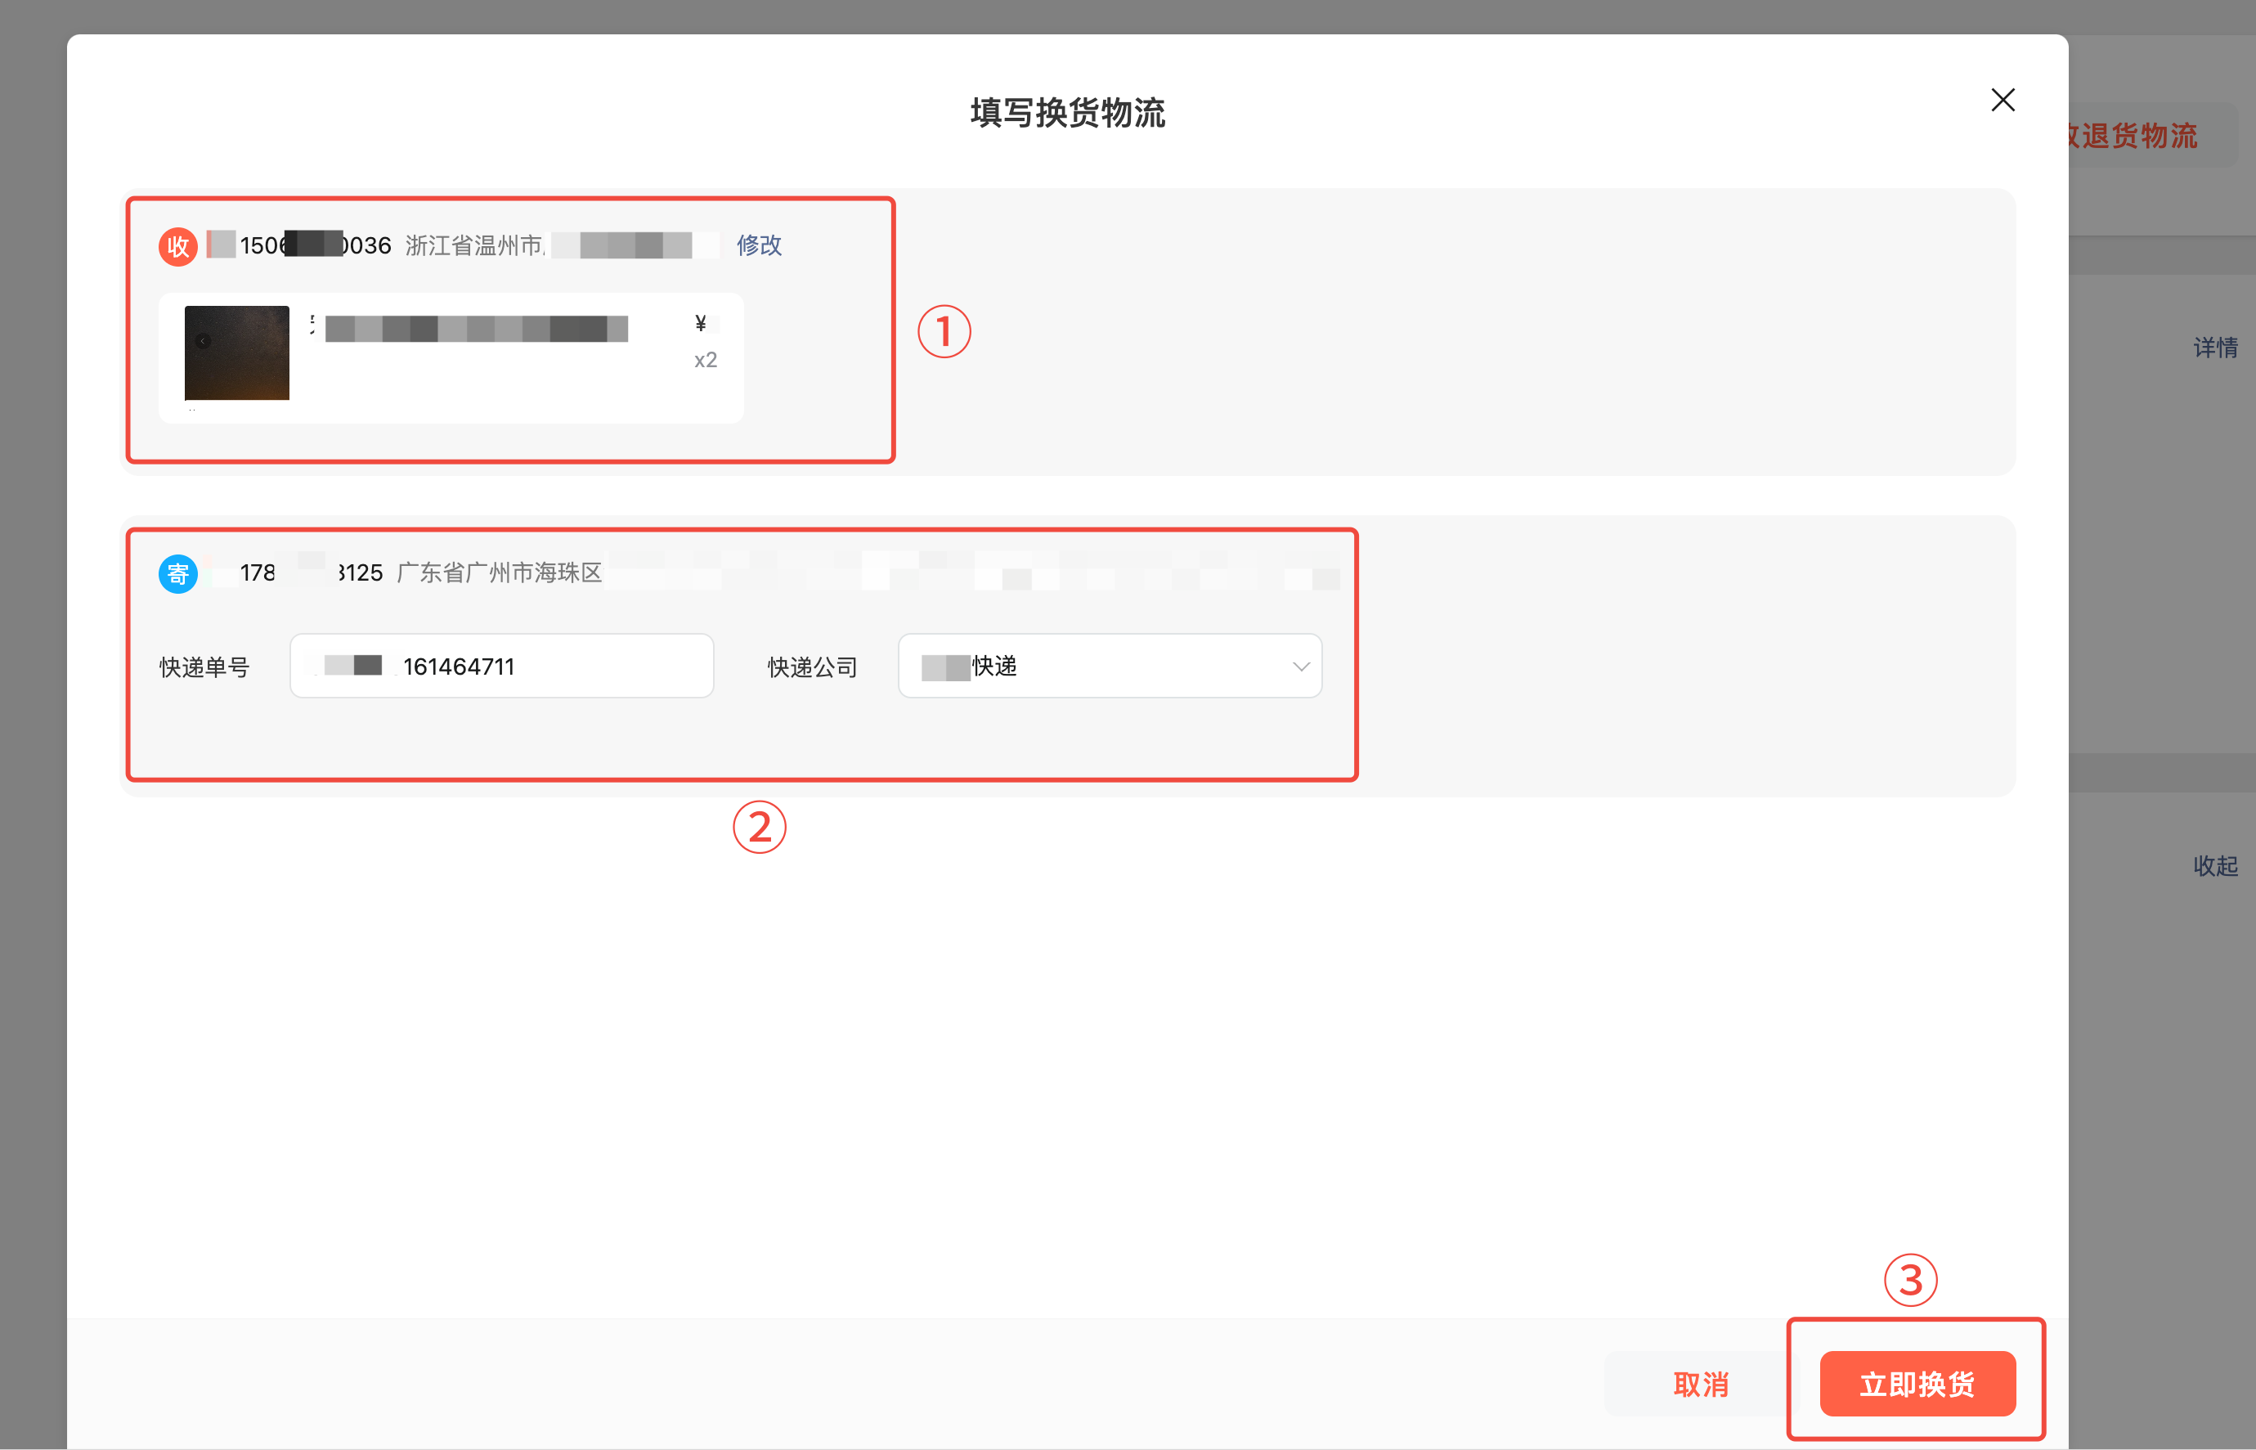
Task: Click the x2 quantity on product card
Action: 705,360
